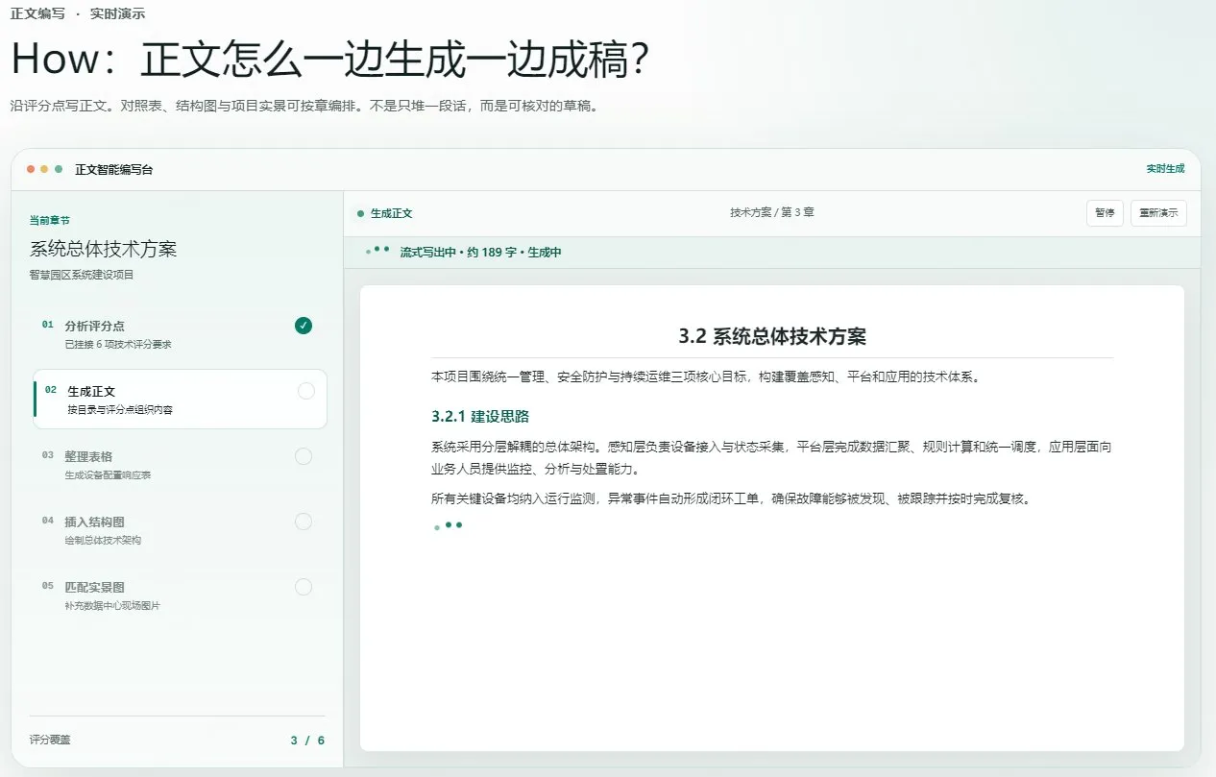The height and width of the screenshot is (777, 1216).
Task: Open step 01 分析评分点
Action: tap(179, 334)
